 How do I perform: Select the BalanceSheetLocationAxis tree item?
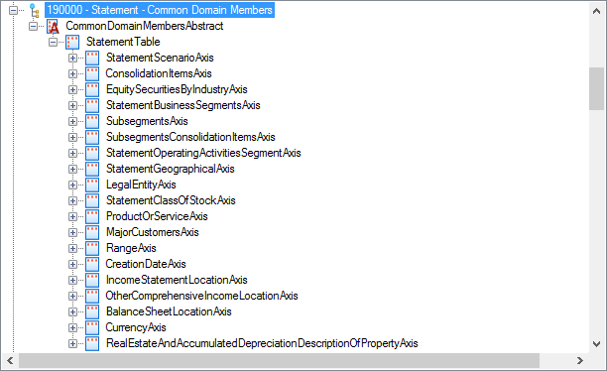point(169,311)
